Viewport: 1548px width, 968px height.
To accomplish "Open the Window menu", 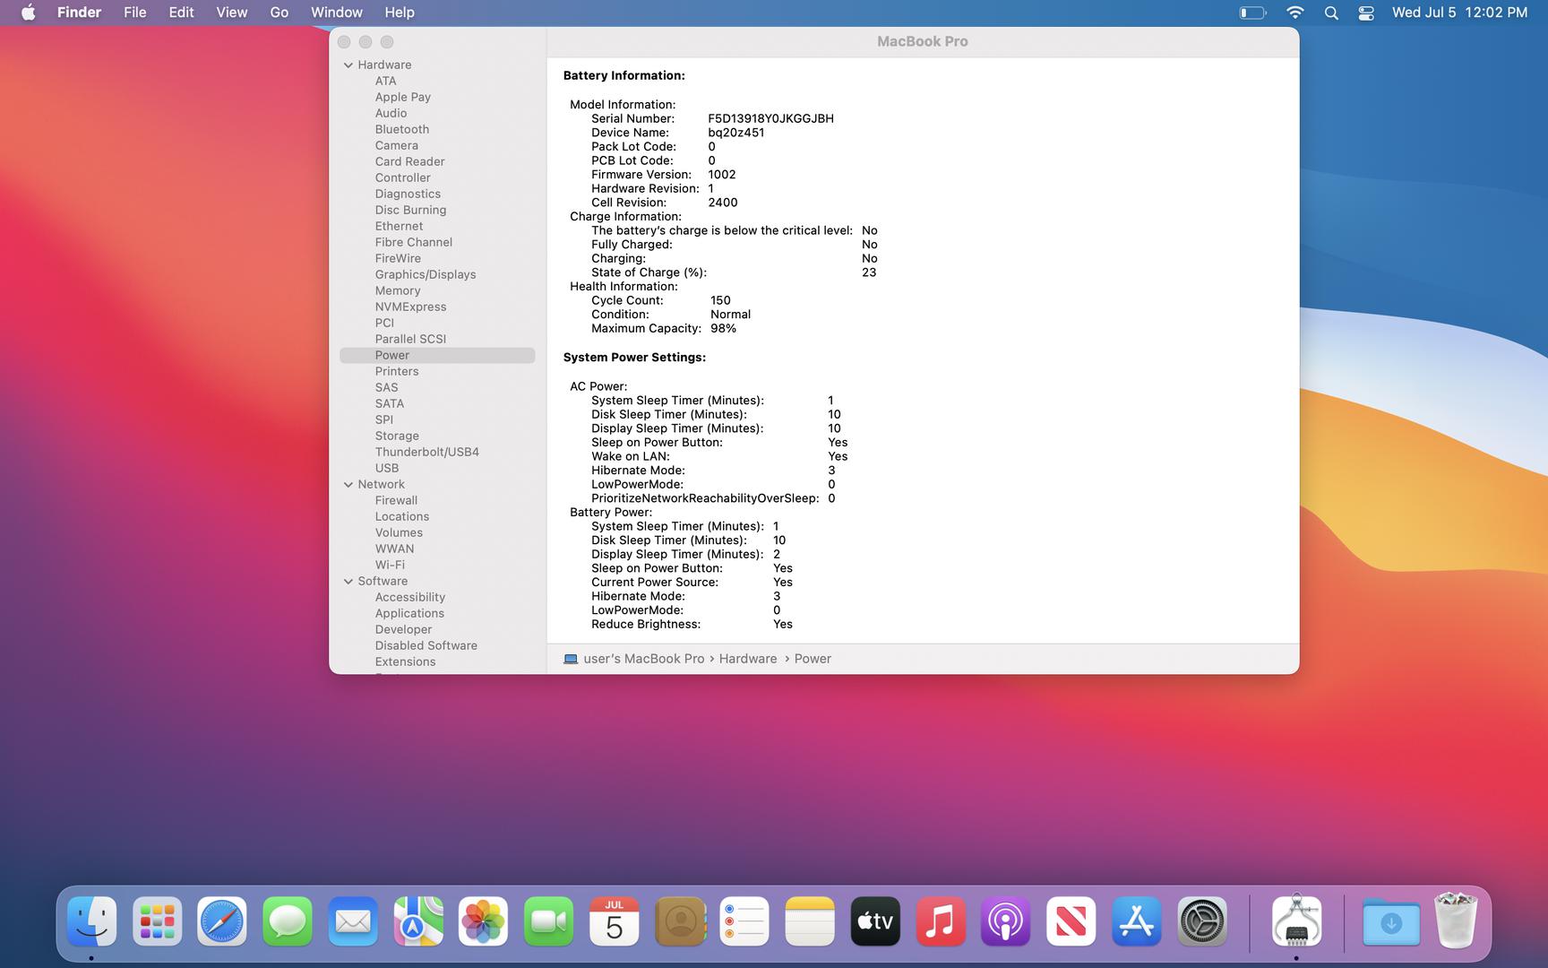I will tap(337, 13).
